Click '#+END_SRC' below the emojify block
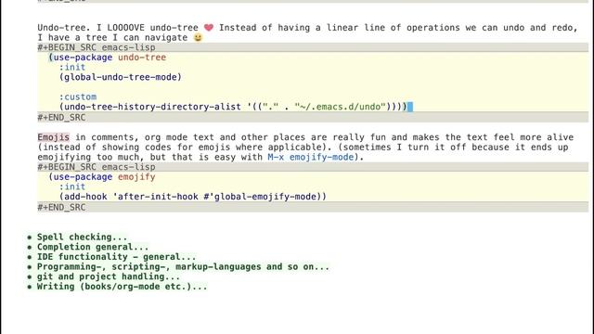Image resolution: width=594 pixels, height=334 pixels. pyautogui.click(x=61, y=207)
